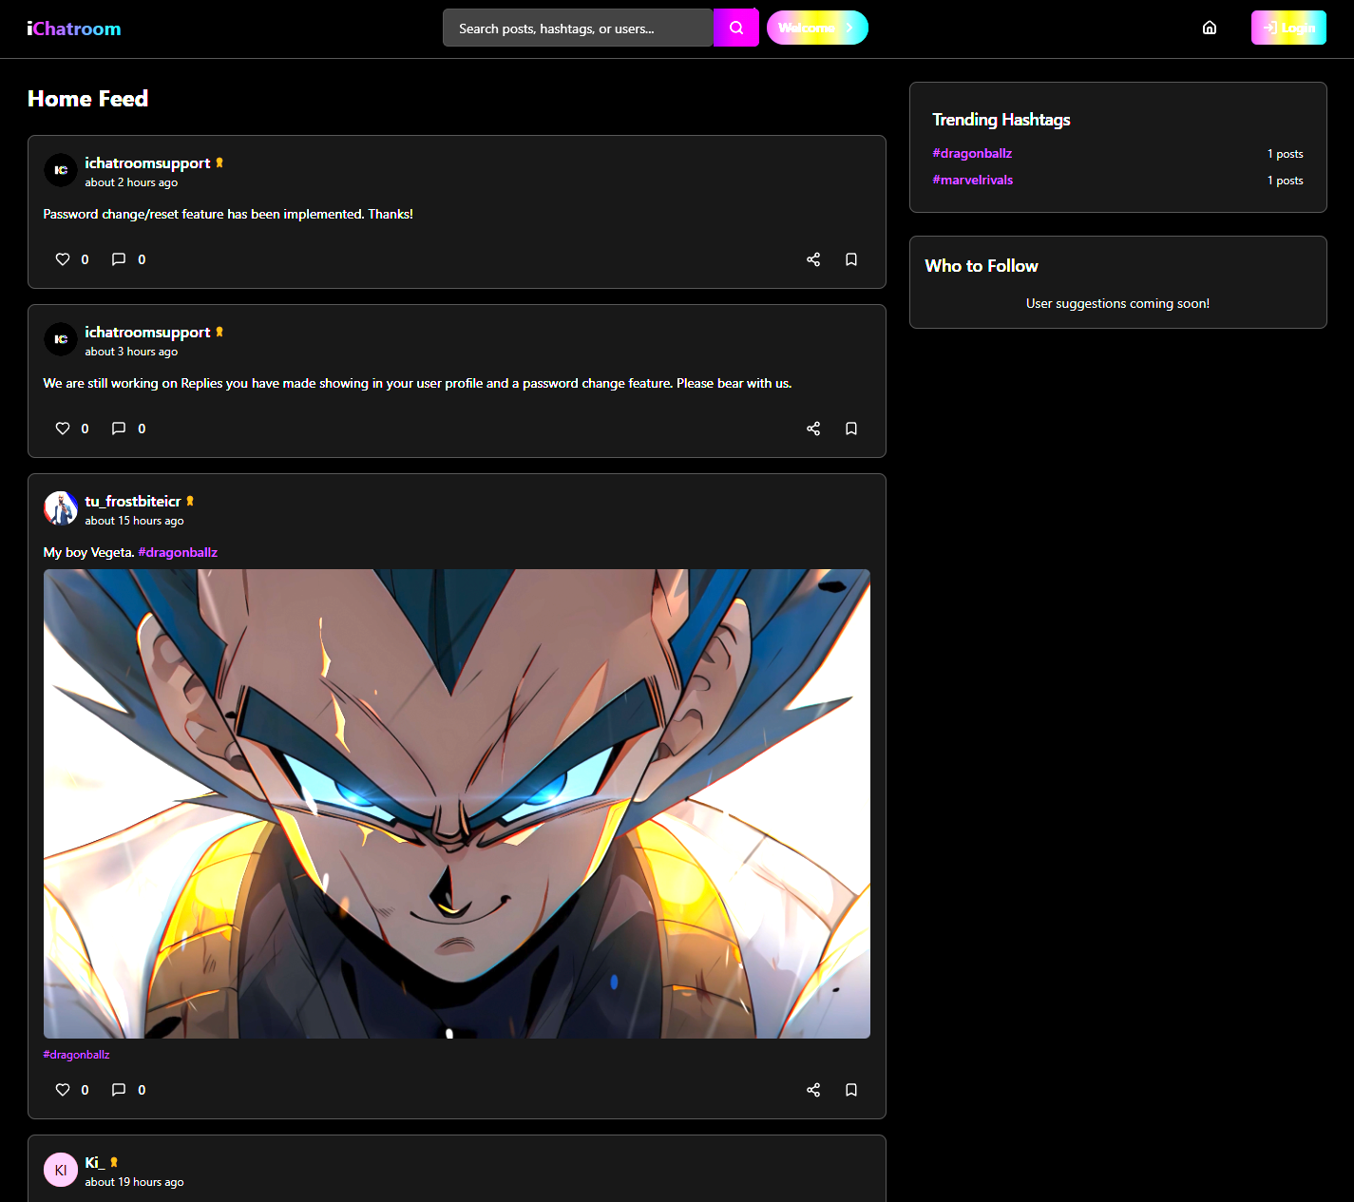The height and width of the screenshot is (1202, 1354).
Task: Click 'about 2 hours ago' timestamp
Action: click(131, 182)
